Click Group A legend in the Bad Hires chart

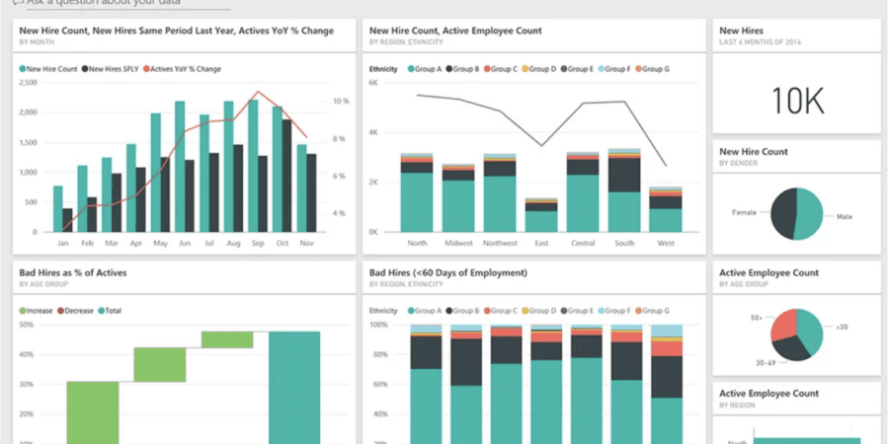[425, 311]
